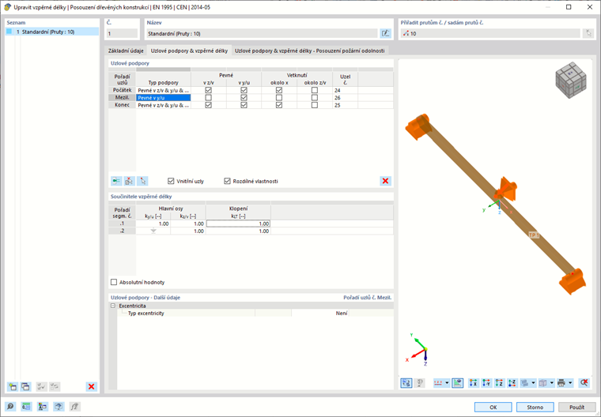601x417 pixels.
Task: Click the reset view icon with red X
Action: click(x=584, y=382)
